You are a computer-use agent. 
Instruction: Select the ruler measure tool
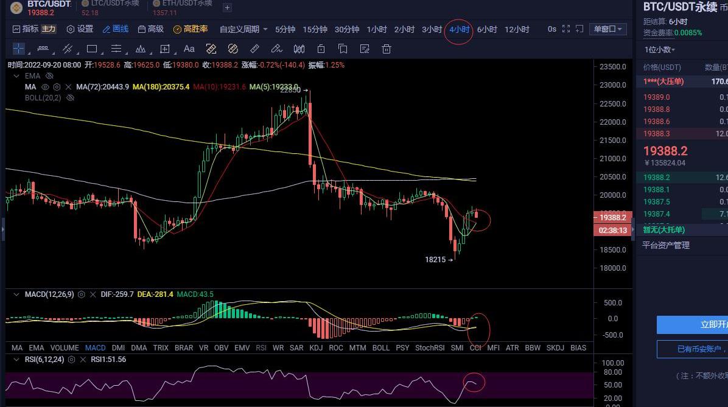click(x=254, y=49)
